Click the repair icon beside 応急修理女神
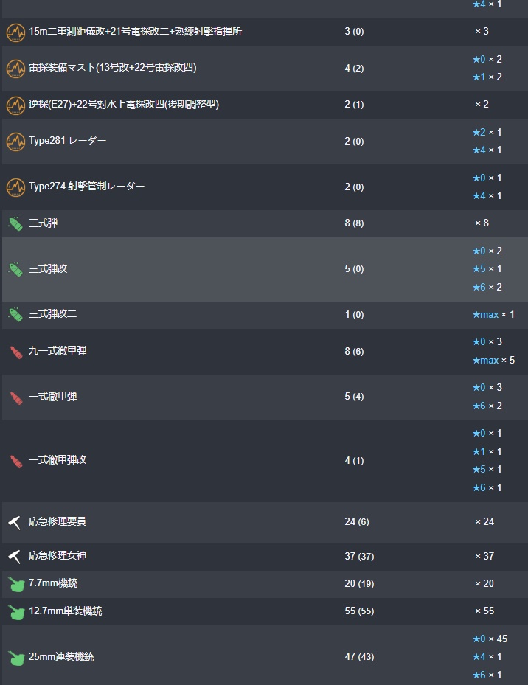This screenshot has height=685, width=528. coord(15,556)
